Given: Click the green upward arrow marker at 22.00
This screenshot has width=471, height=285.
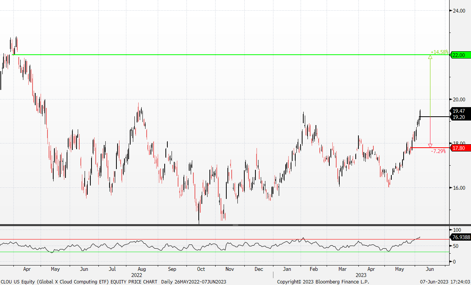Looking at the screenshot, I should click(x=430, y=57).
